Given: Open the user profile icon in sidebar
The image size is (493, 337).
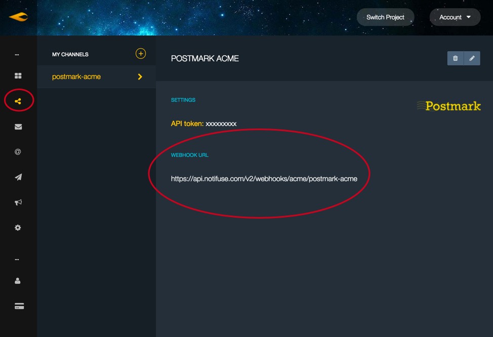Looking at the screenshot, I should 18,281.
